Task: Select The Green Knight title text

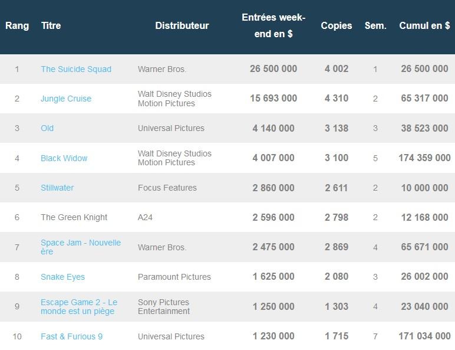Action: (x=74, y=217)
